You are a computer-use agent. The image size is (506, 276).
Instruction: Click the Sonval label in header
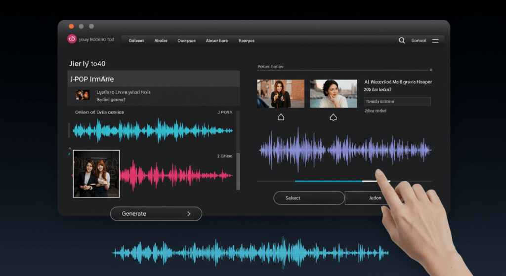tap(419, 40)
